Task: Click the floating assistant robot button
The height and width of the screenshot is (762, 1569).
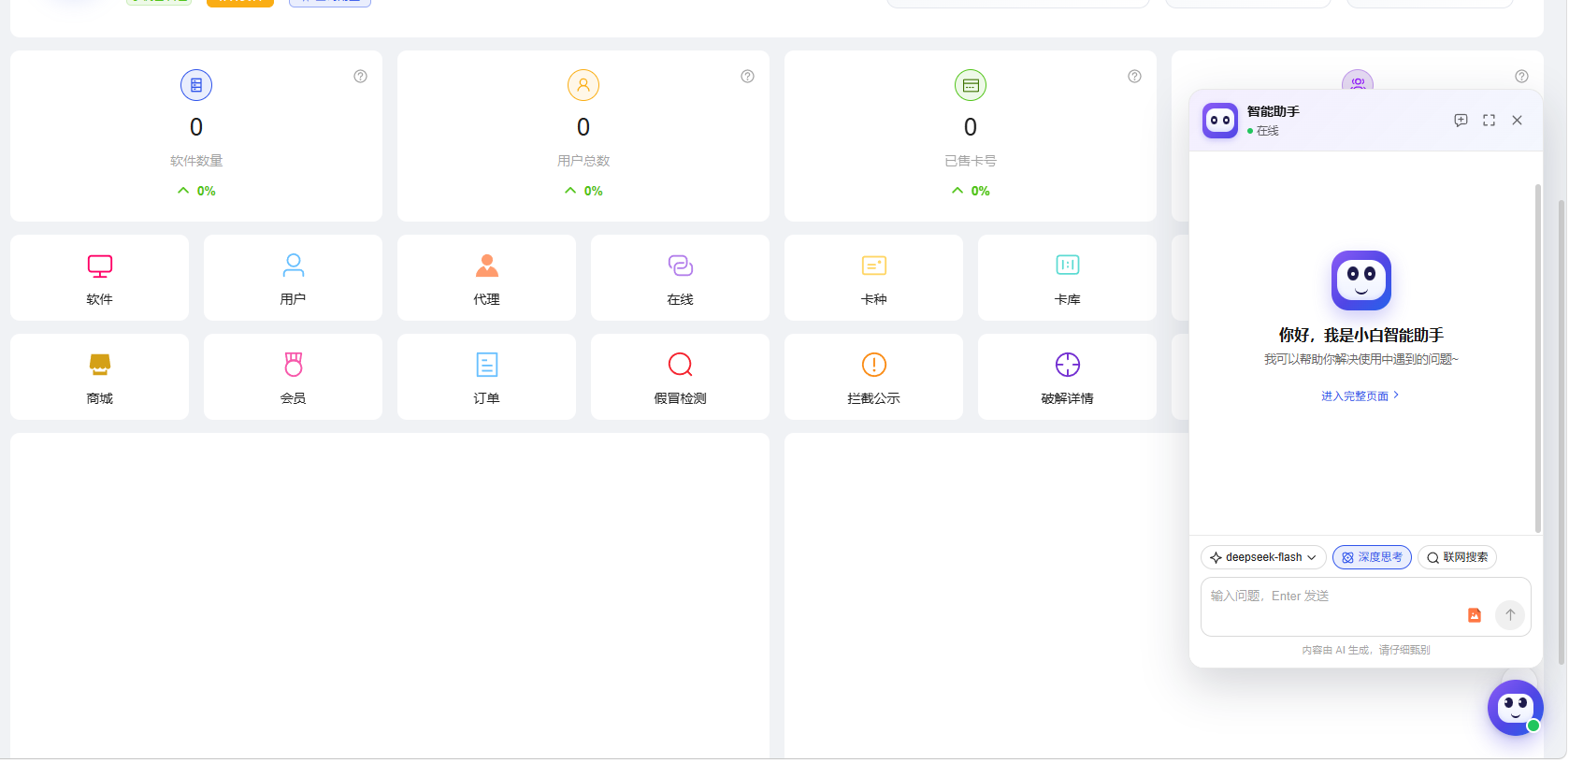Action: tap(1515, 708)
